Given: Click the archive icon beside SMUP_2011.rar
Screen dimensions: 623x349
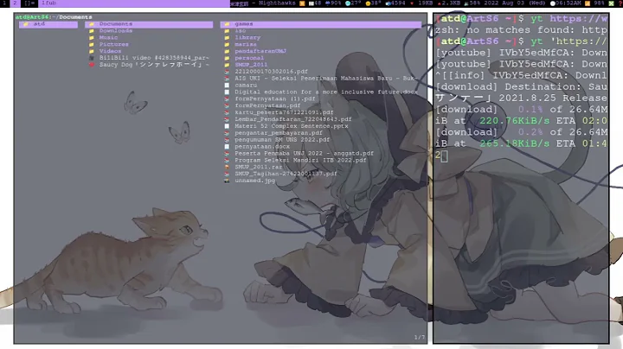Looking at the screenshot, I should click(x=227, y=167).
